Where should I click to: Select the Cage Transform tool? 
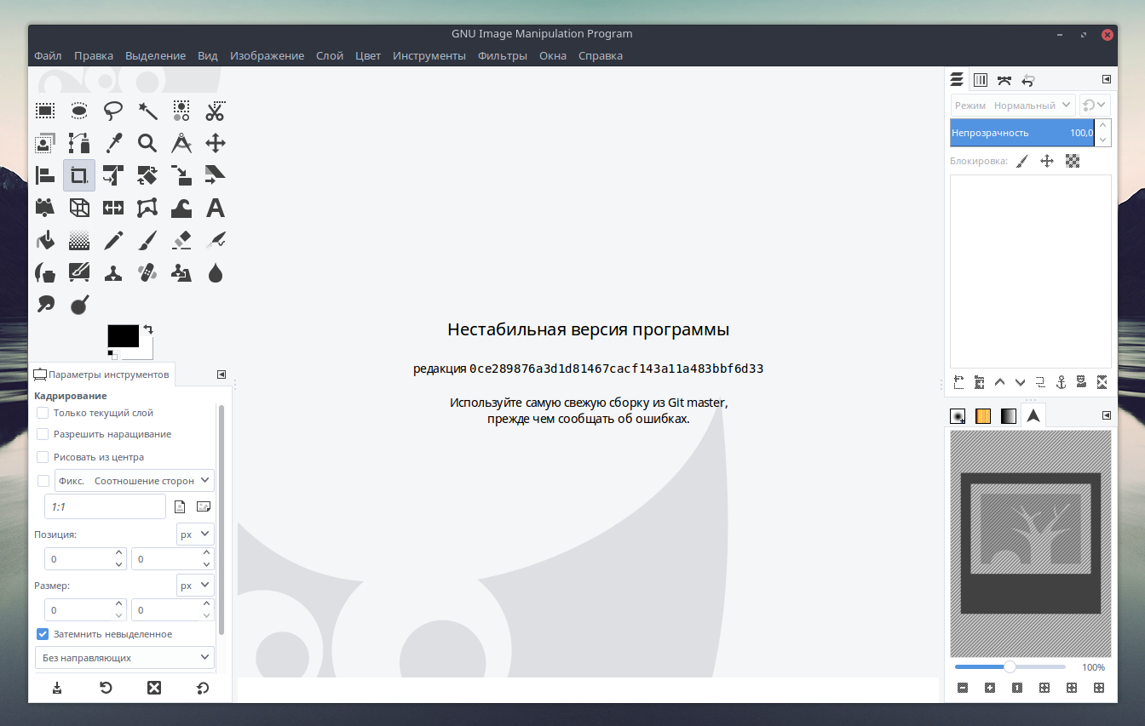[x=147, y=208]
